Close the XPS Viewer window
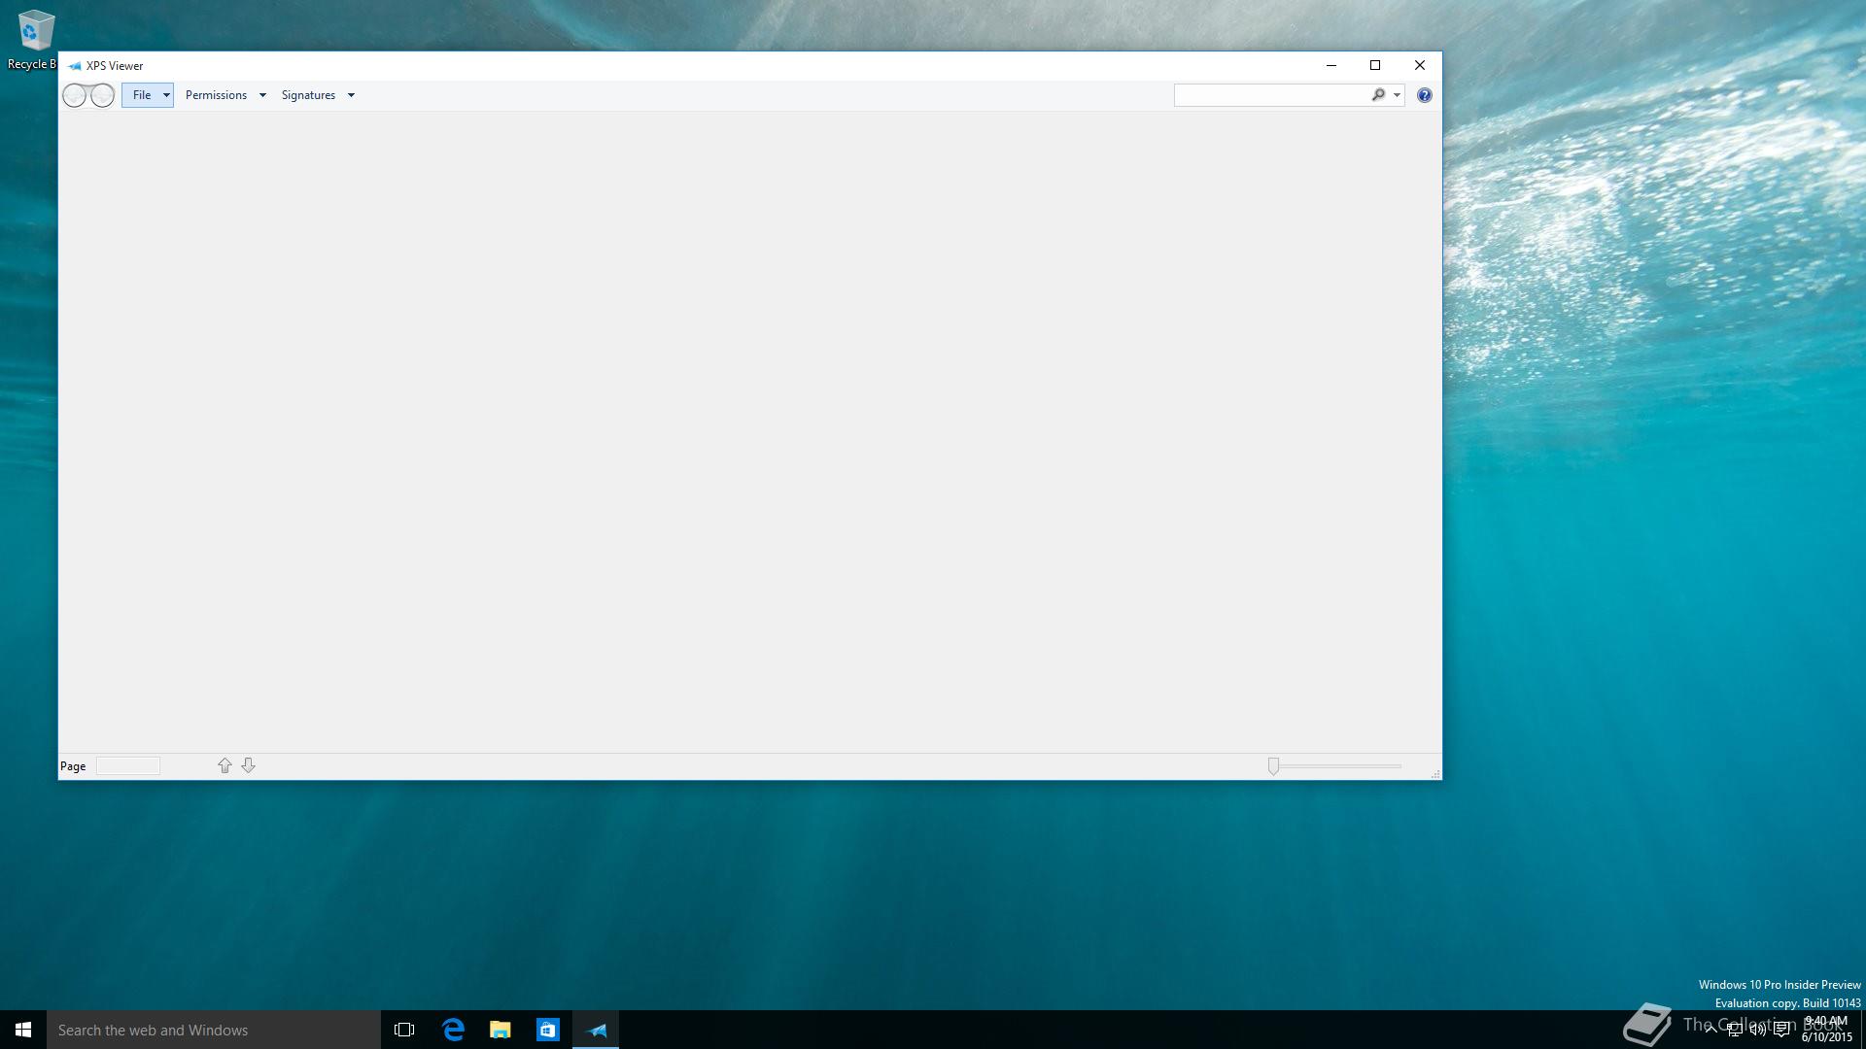This screenshot has width=1866, height=1049. [1420, 65]
